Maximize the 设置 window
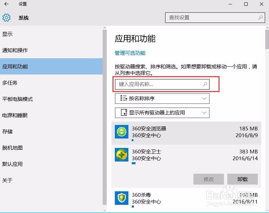269x213 pixels. (246, 4)
